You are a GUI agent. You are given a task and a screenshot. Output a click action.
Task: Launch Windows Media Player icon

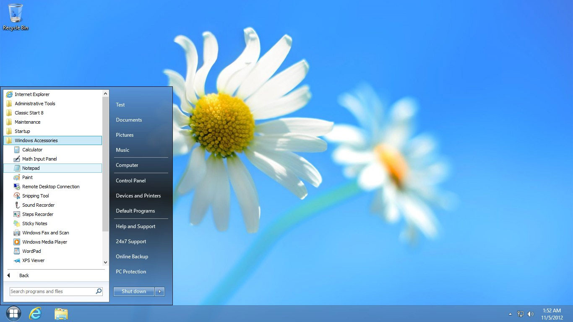17,242
